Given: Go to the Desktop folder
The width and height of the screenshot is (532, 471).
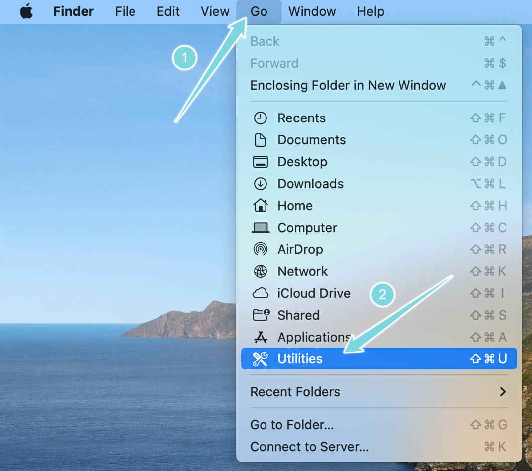Looking at the screenshot, I should (379, 162).
